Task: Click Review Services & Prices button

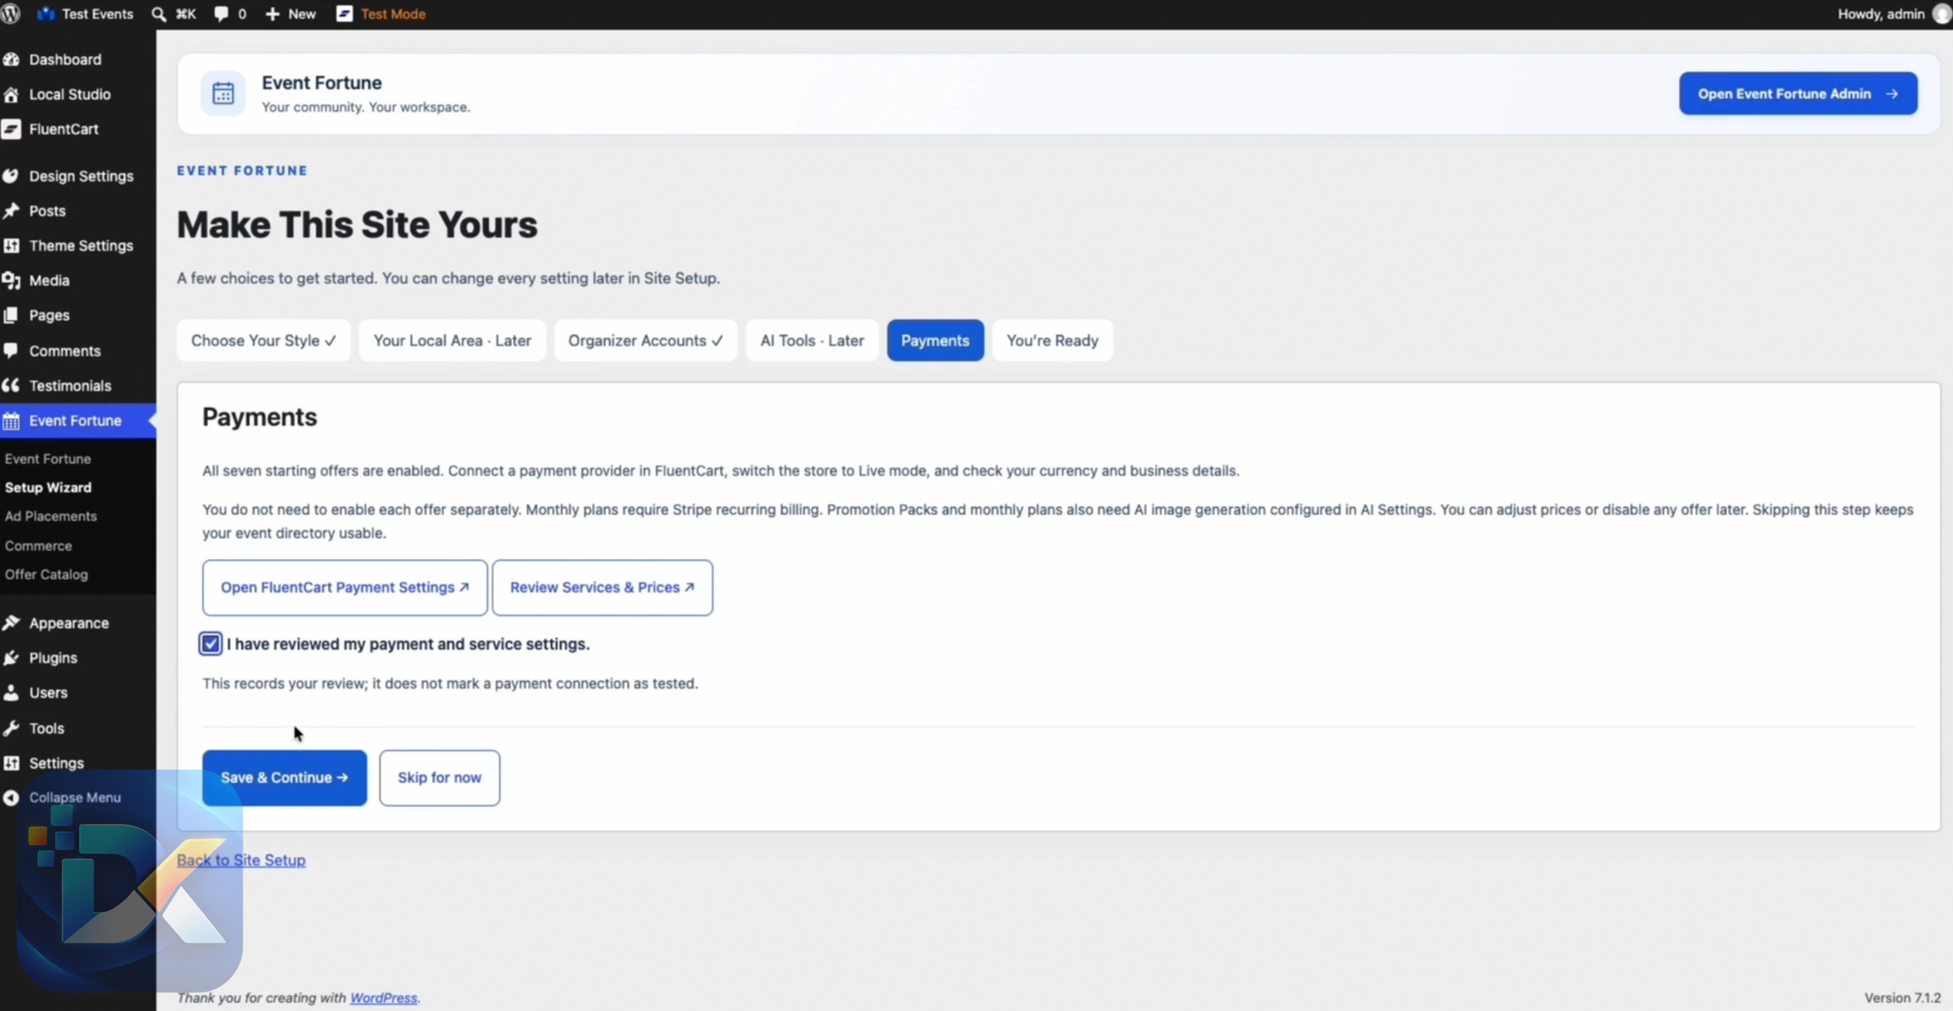Action: point(602,588)
